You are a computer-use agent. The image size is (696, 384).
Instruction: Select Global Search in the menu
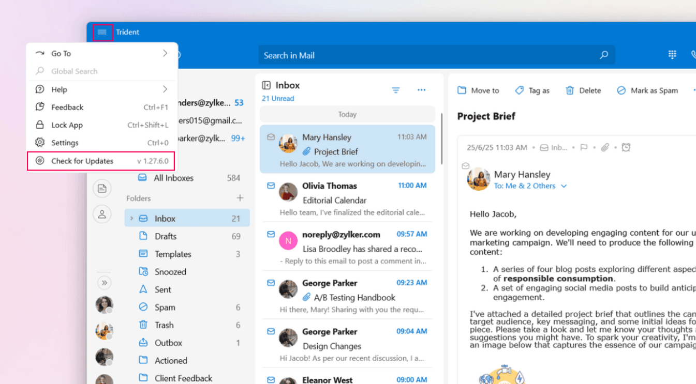coord(102,71)
